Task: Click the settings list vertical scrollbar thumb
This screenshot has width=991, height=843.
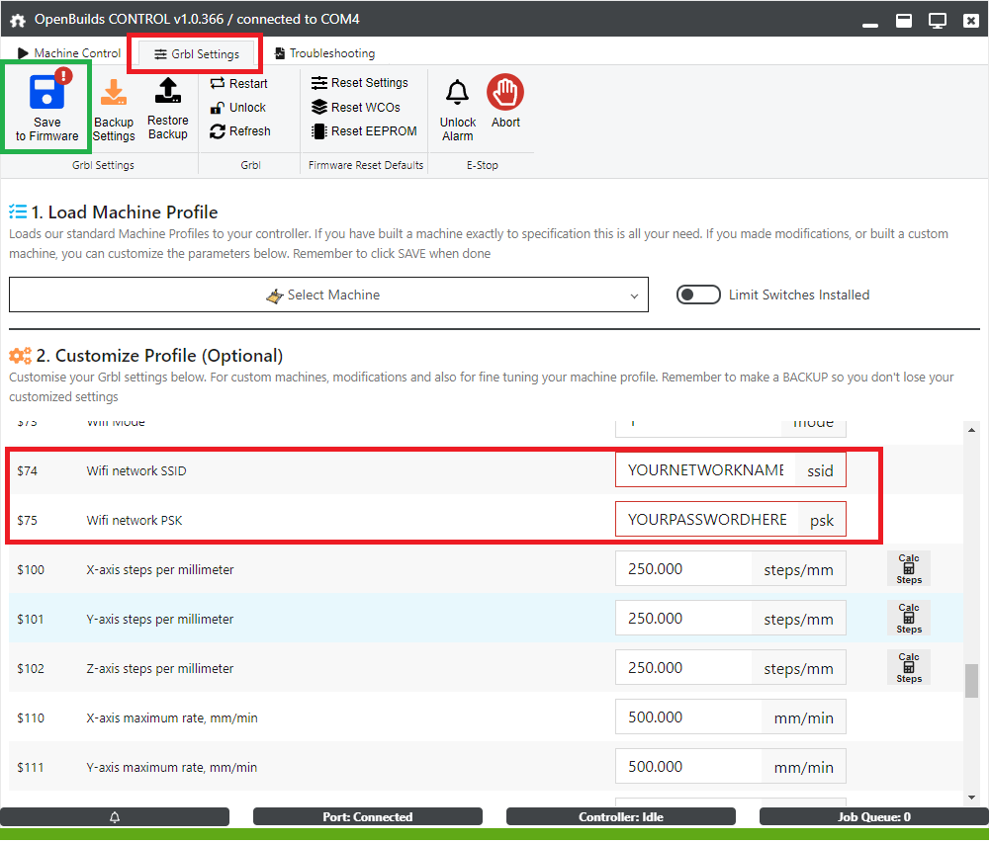Action: point(971,680)
